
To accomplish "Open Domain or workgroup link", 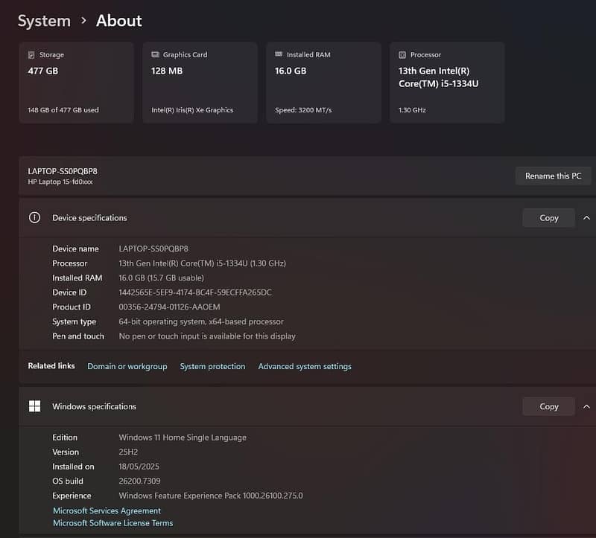I will pyautogui.click(x=127, y=366).
